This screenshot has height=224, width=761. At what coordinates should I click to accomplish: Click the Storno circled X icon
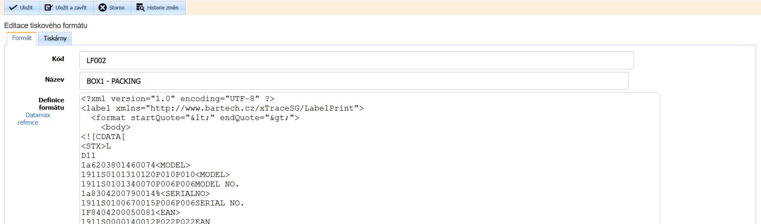pos(103,8)
